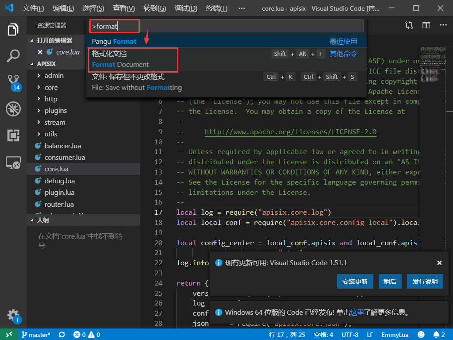453x340 pixels.
Task: Open the Go (转到) menu
Action: click(x=154, y=8)
